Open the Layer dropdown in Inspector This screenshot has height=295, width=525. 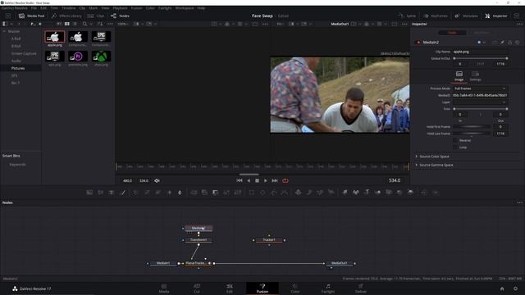pyautogui.click(x=480, y=102)
